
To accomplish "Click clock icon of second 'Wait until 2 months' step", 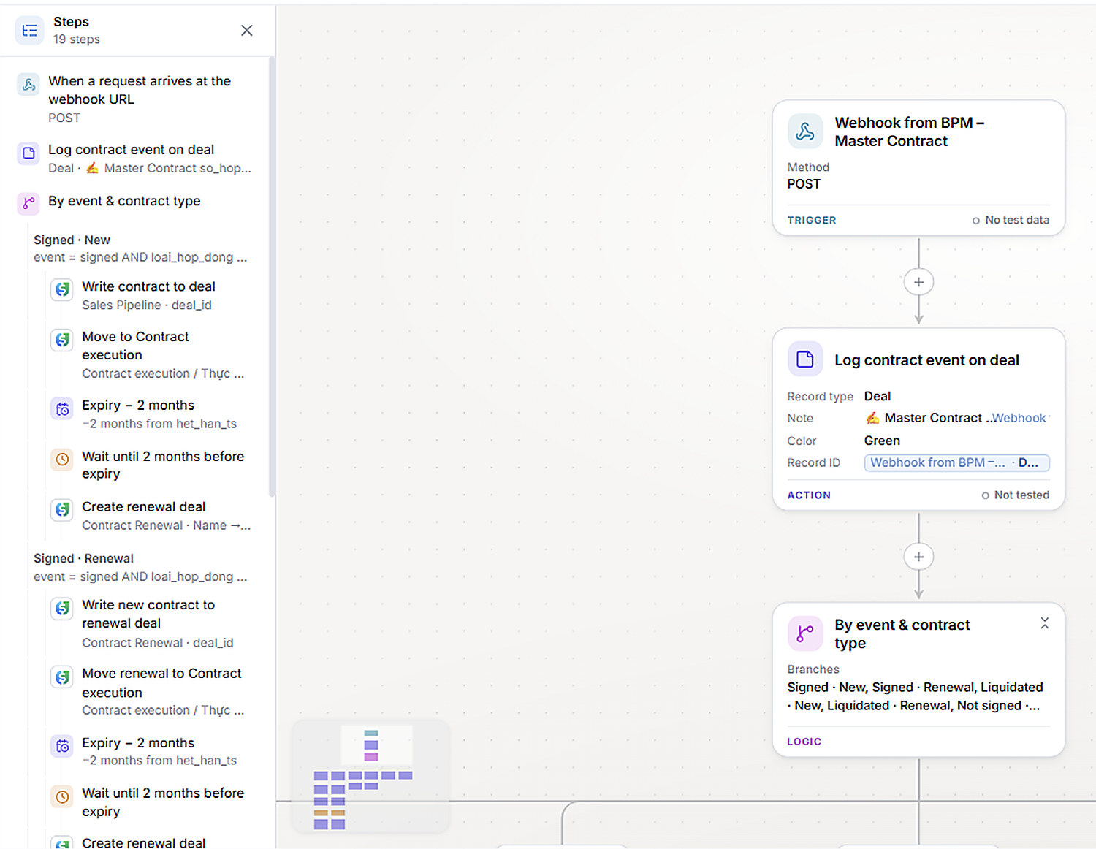I will (63, 796).
